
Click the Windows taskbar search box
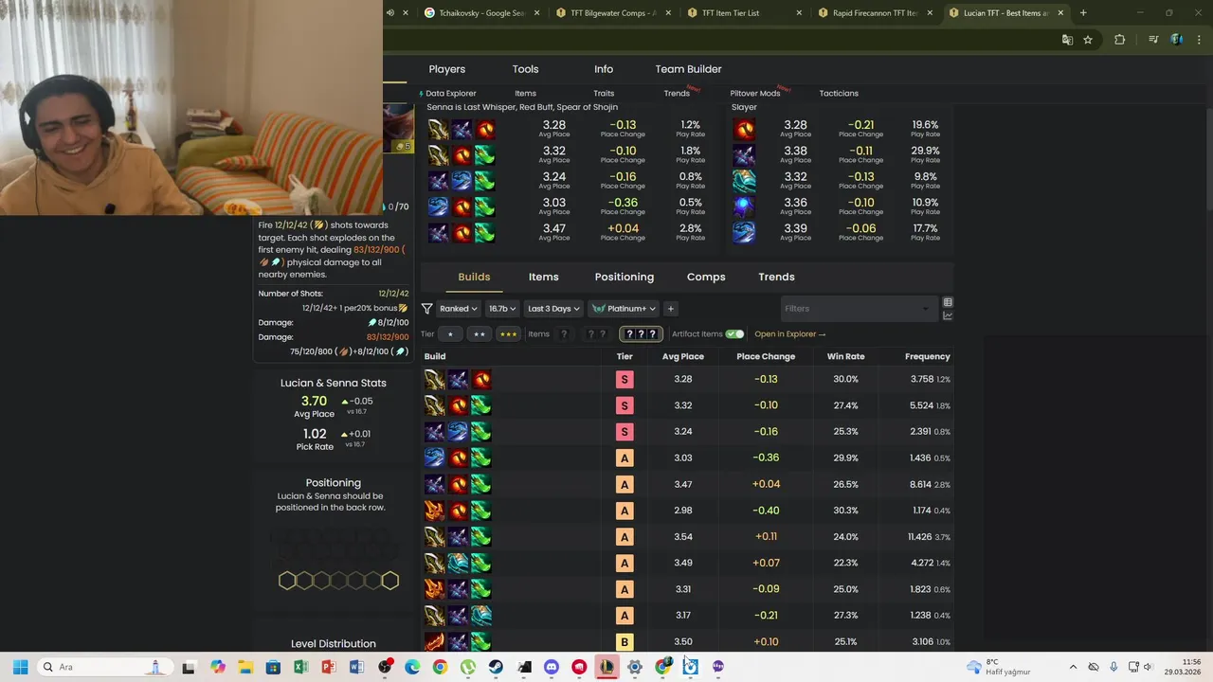click(106, 667)
